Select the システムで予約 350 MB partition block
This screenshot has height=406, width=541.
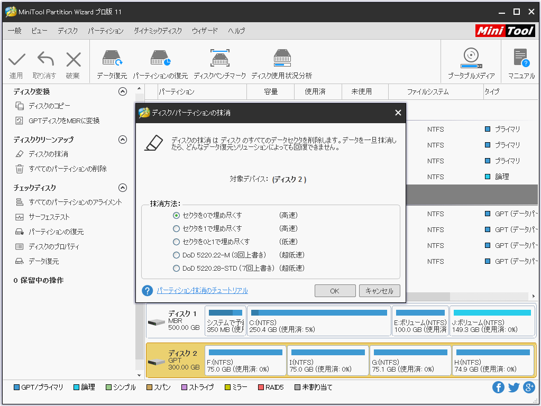coord(225,321)
